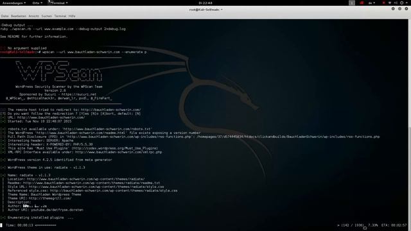Viewport: 411px width, 231px height.
Task: Click the readme.html file exists line
Action: [100, 133]
